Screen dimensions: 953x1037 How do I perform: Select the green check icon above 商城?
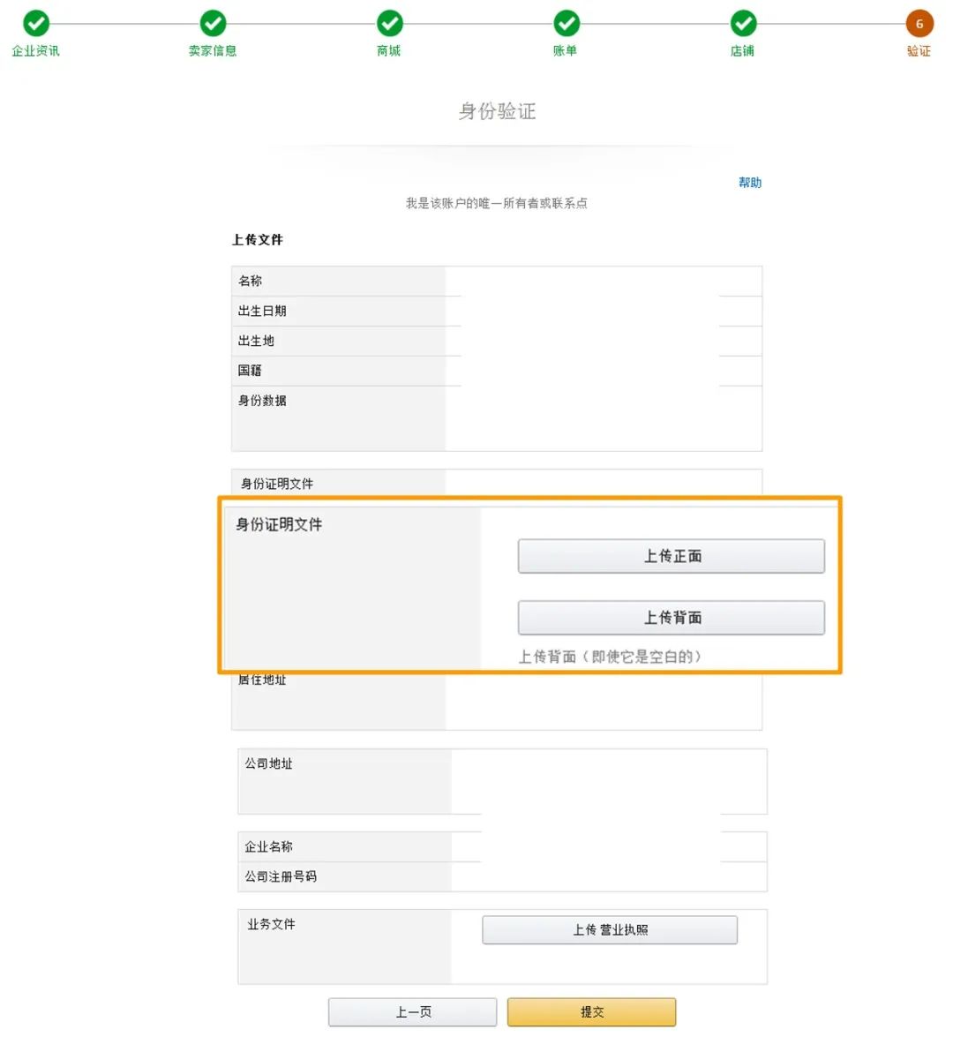[x=389, y=24]
